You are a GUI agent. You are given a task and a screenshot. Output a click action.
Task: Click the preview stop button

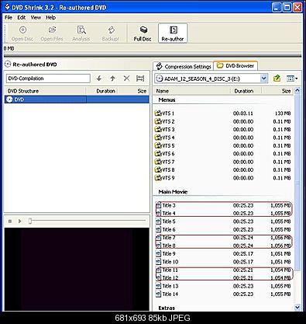[x=10, y=221]
